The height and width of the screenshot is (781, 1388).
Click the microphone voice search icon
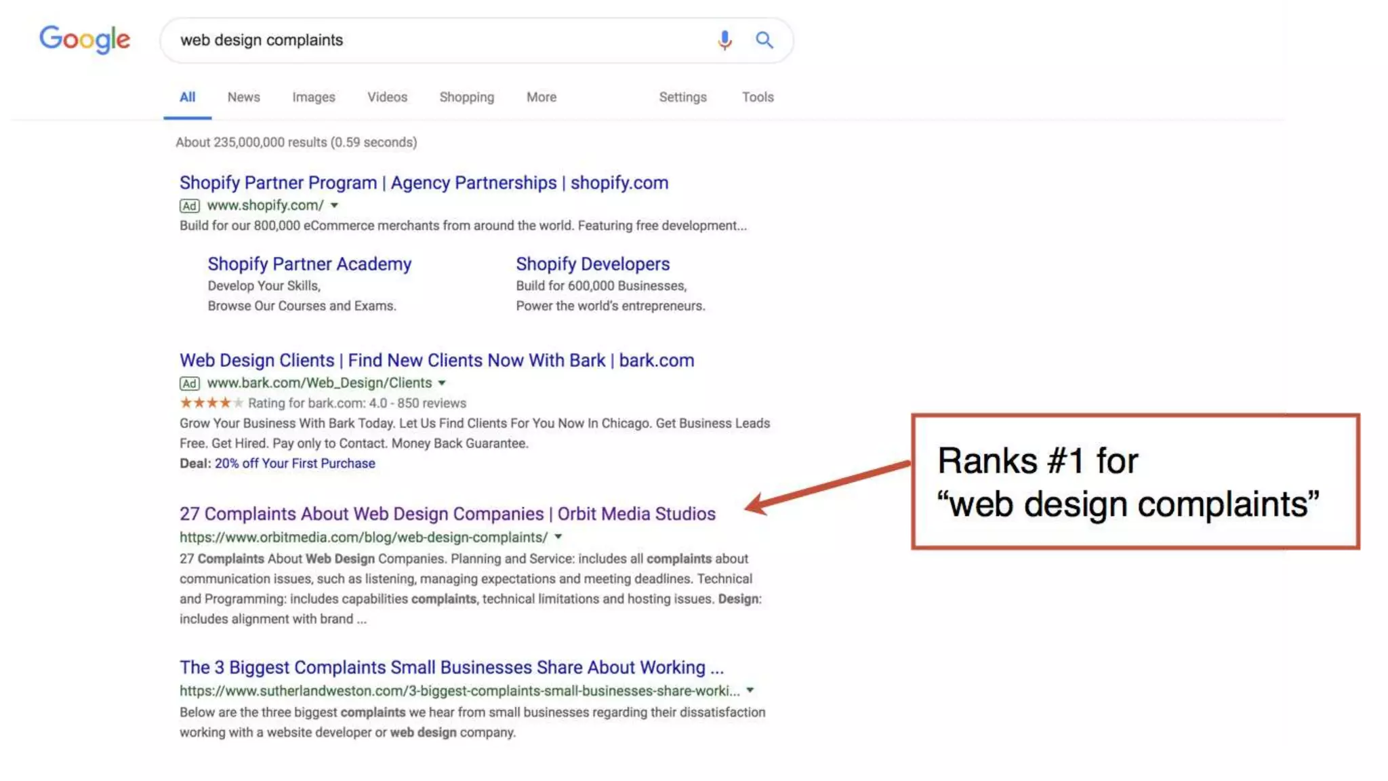coord(724,40)
